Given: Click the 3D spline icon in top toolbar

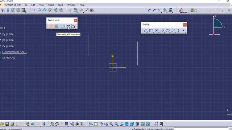Looking at the screenshot, I should pyautogui.click(x=40, y=10).
